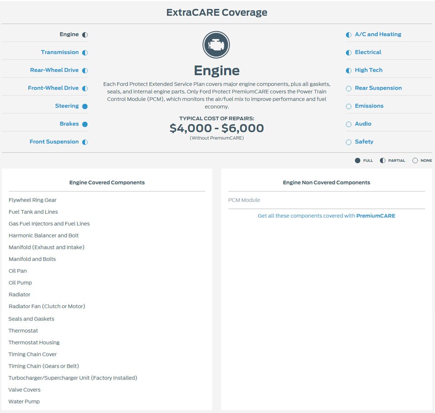The width and height of the screenshot is (435, 413).
Task: View Safety coverage details
Action: pos(364,142)
